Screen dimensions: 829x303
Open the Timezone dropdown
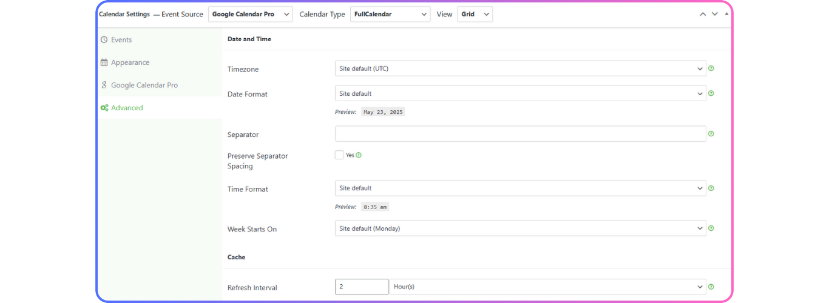pyautogui.click(x=520, y=68)
